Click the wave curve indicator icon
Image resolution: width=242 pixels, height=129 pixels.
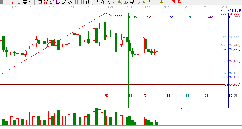click(138, 2)
